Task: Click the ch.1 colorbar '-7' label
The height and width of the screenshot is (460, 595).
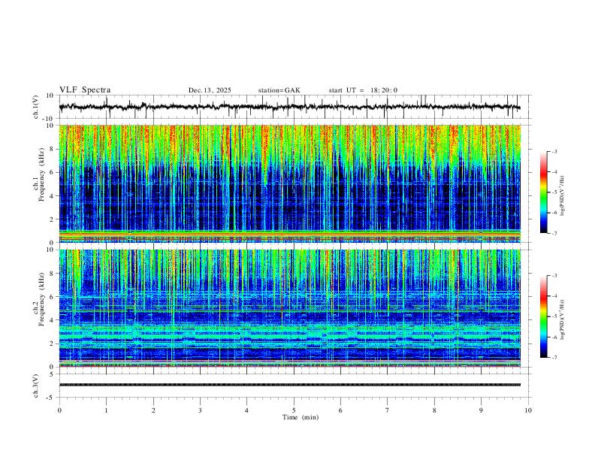Action: 554,234
